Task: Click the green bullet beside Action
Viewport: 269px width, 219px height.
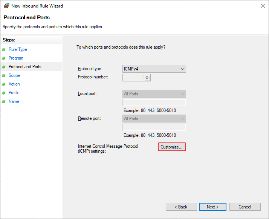Action: (4, 84)
